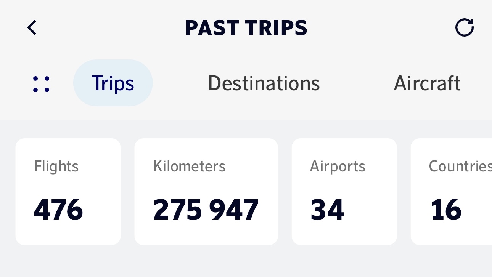
Task: Click the "Flights" label text
Action: pyautogui.click(x=56, y=167)
